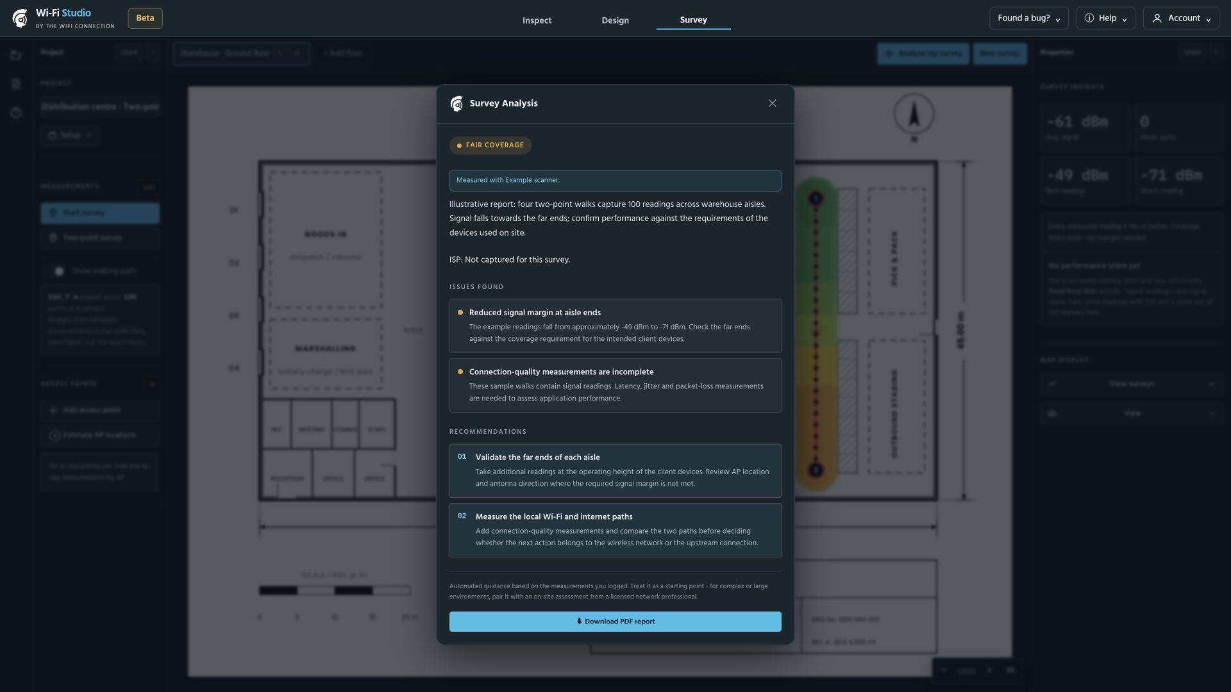Click Analyze my survey button
Viewport: 1231px width, 692px height.
923,54
